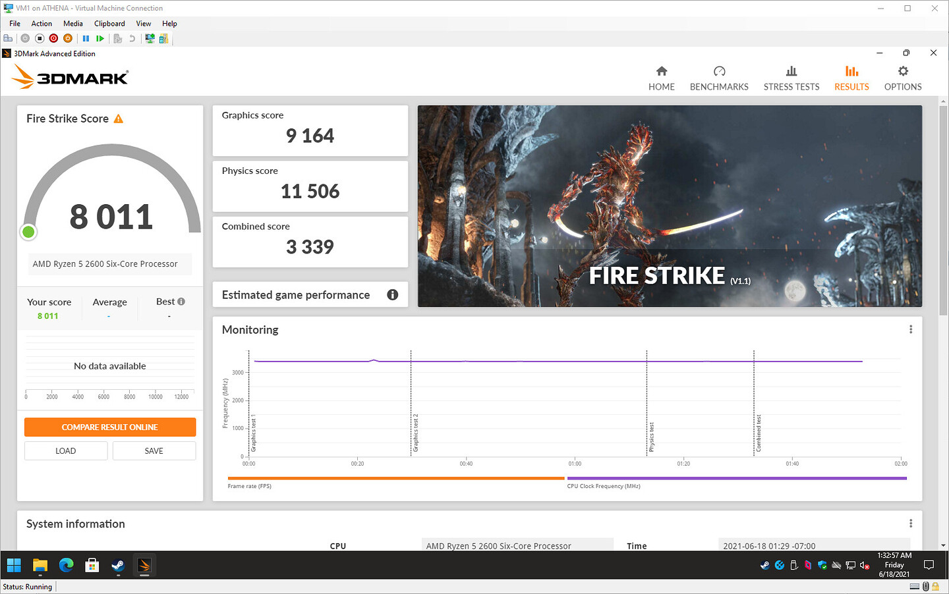Open the Monitoring panel three-dot menu
The width and height of the screenshot is (949, 594).
click(x=911, y=329)
